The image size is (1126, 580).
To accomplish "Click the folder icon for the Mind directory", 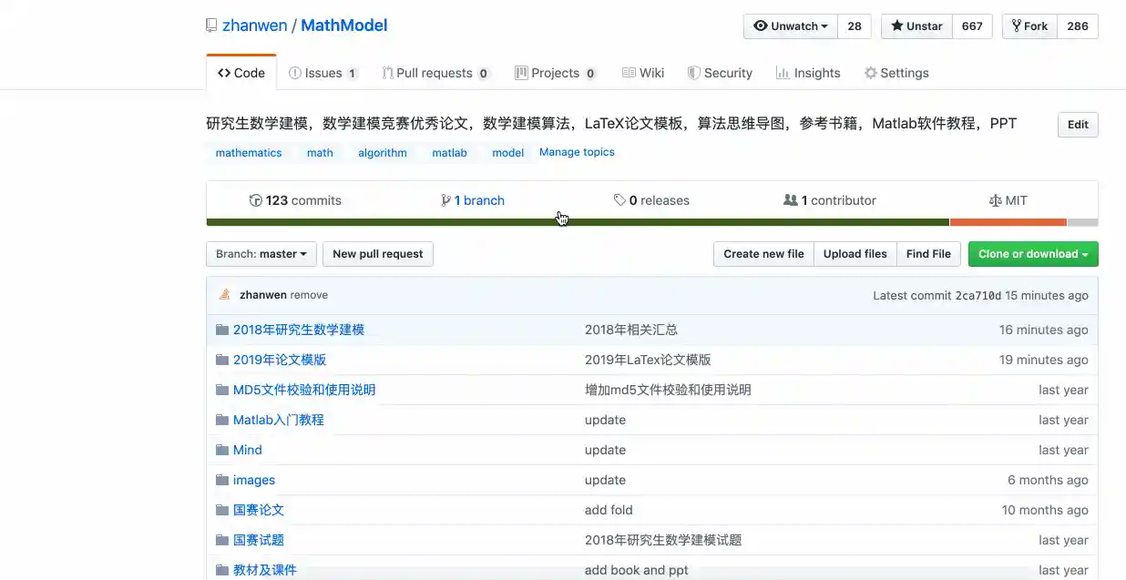I will pyautogui.click(x=222, y=450).
